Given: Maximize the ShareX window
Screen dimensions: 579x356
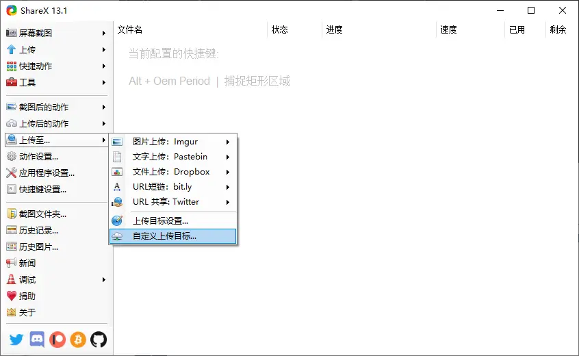Looking at the screenshot, I should 531,10.
